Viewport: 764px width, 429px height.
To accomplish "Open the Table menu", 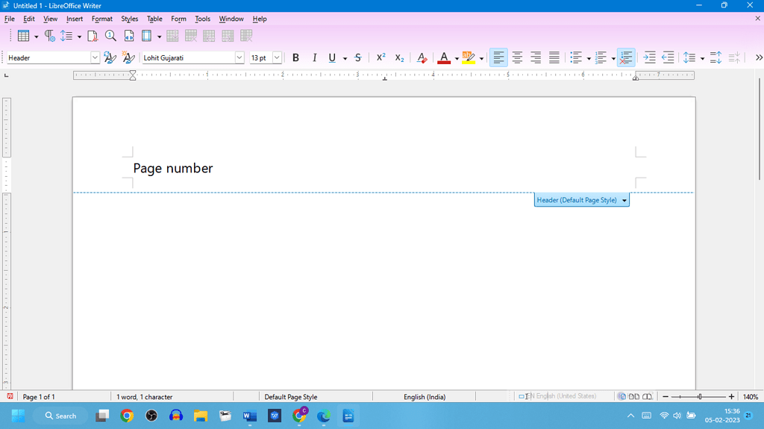I will tap(154, 19).
